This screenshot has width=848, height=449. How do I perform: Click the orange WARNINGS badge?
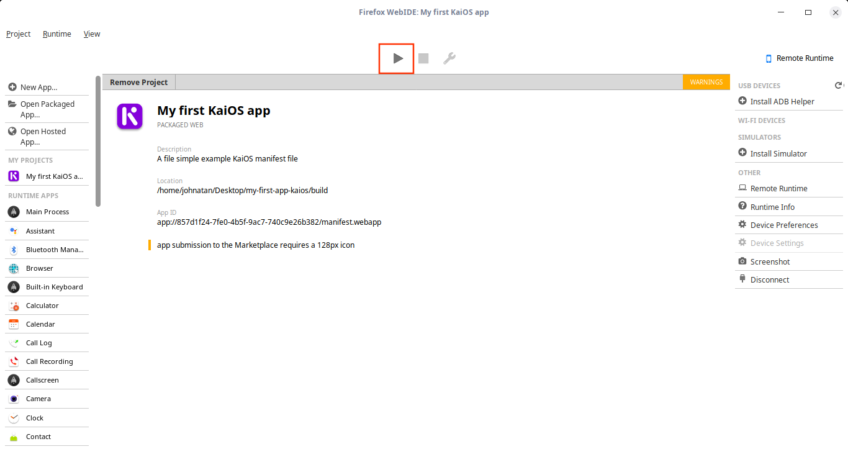point(706,82)
